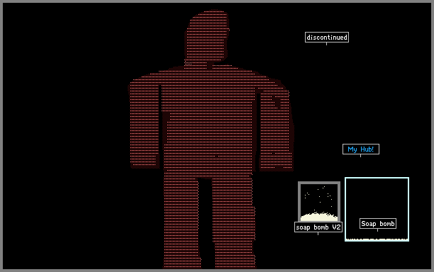Click the dark notch on figure's right-side arm
Viewport: 434px width, 272px height.
(277, 102)
